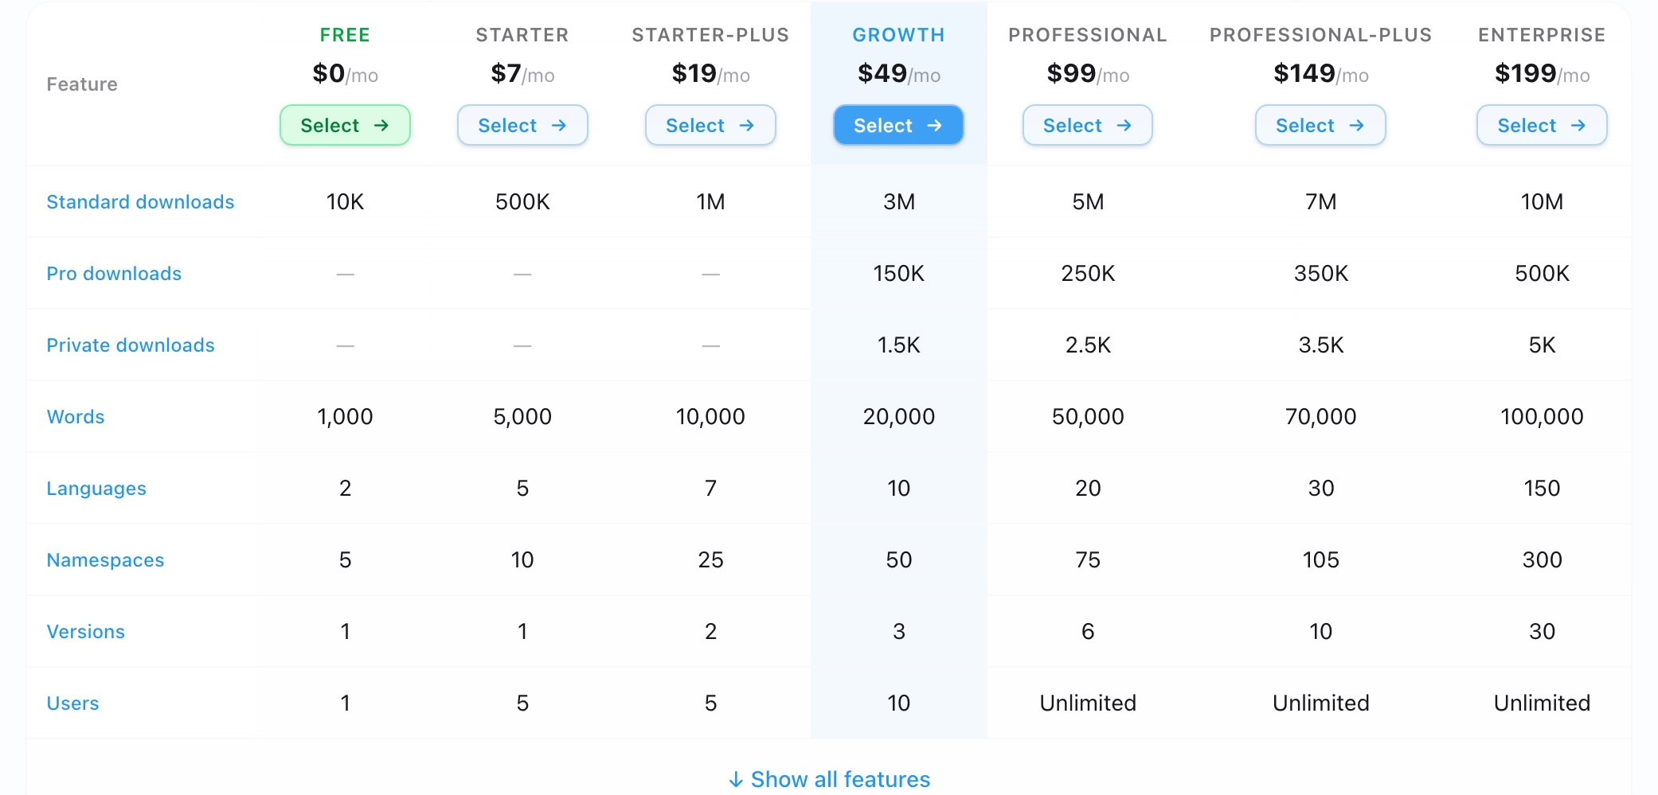Click the Versions feature link
This screenshot has width=1658, height=795.
tap(85, 632)
